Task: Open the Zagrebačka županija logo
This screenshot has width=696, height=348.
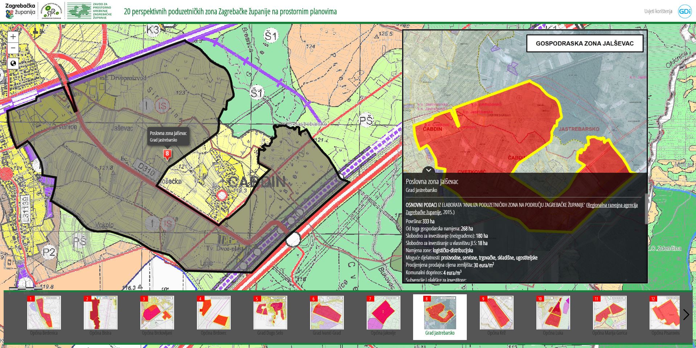Action: 20,11
